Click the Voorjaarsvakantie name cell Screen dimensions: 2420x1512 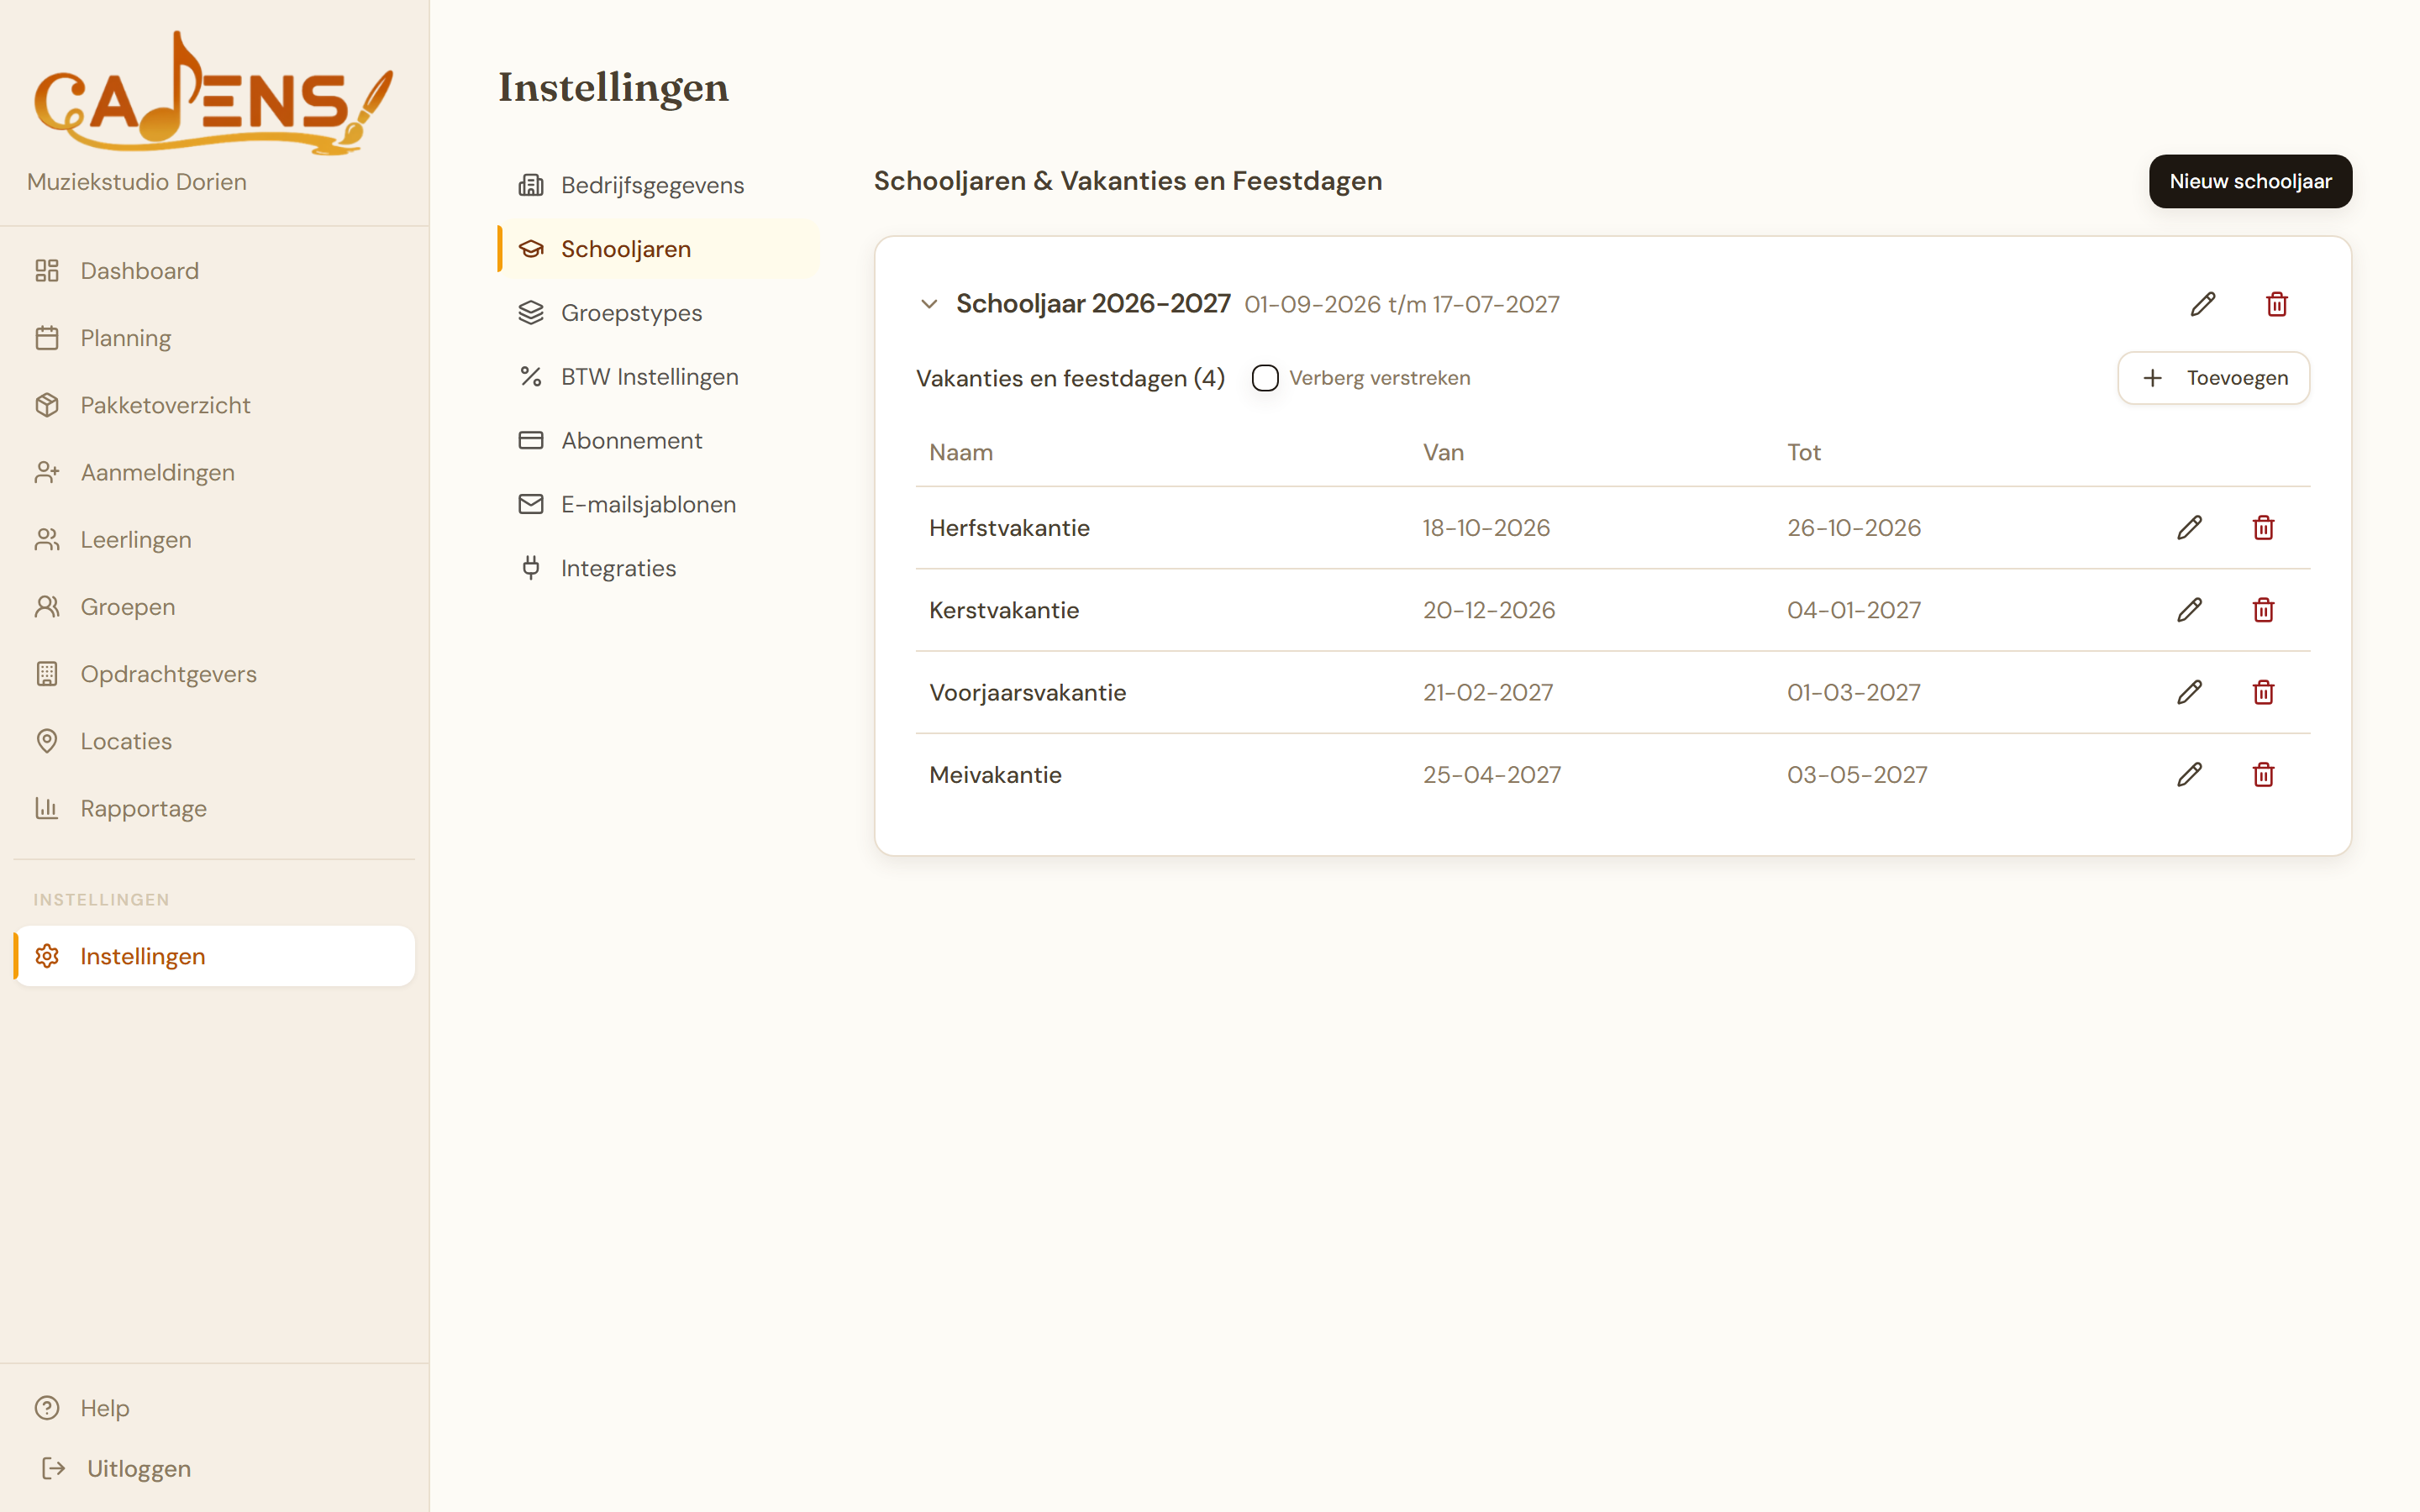1027,692
